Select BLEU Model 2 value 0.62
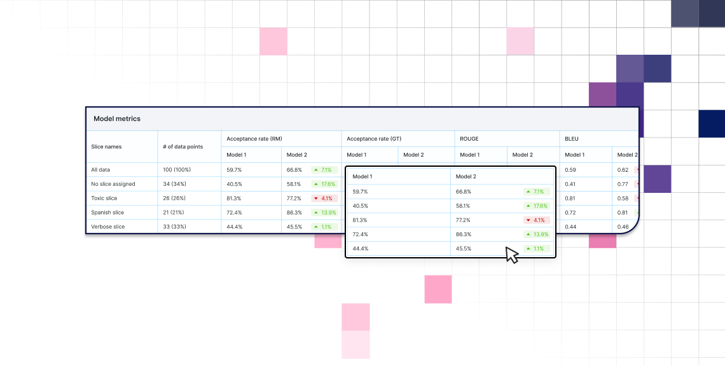The height and width of the screenshot is (366, 725). click(623, 170)
